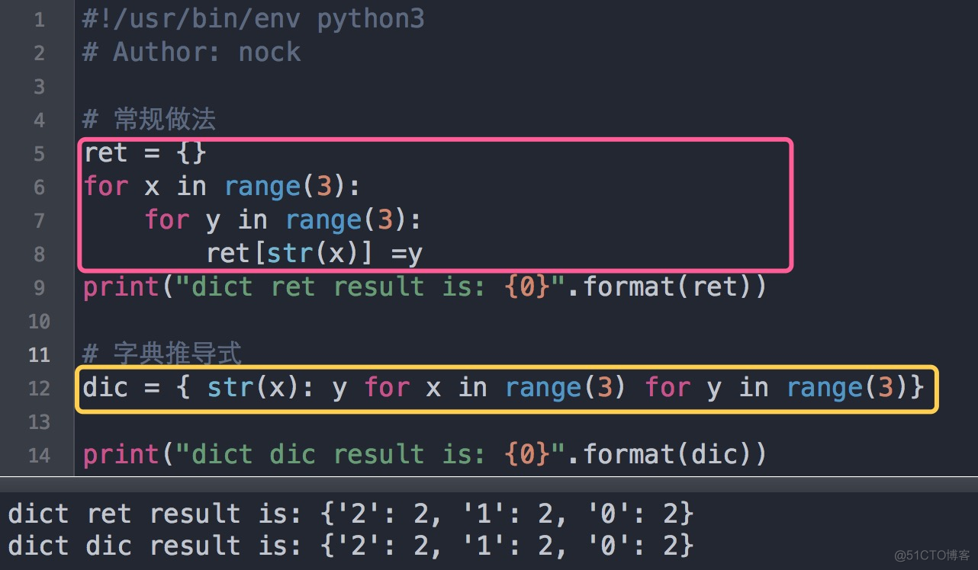The height and width of the screenshot is (570, 978).
Task: Click line number 7 in gutter
Action: click(x=39, y=221)
